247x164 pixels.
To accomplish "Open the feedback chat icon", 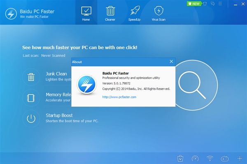I will pyautogui.click(x=213, y=4).
